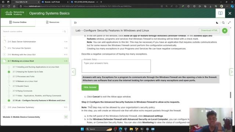This screenshot has height=132, width=235.
Task: Reload the page with refresh icon
Action: 9,6
